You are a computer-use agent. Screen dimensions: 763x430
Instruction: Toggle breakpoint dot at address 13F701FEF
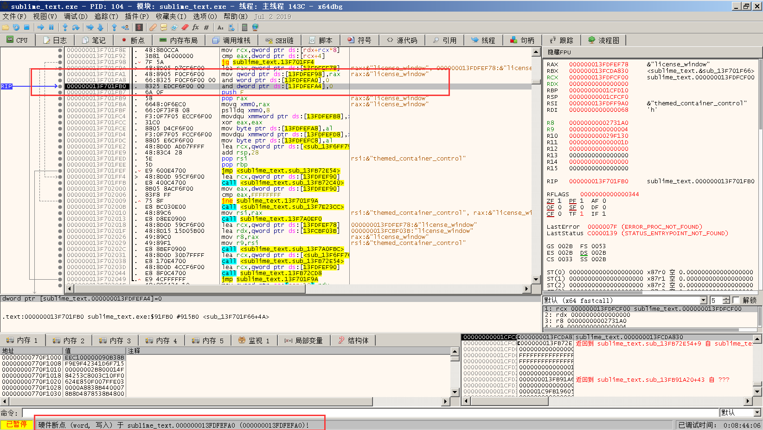click(60, 171)
